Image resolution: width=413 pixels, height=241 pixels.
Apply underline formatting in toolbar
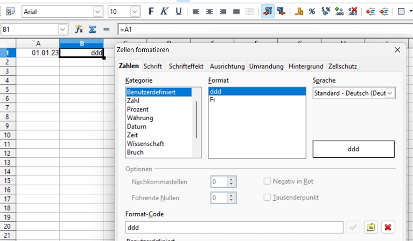178,11
